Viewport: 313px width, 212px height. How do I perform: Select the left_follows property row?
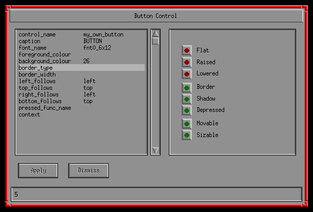[82, 81]
